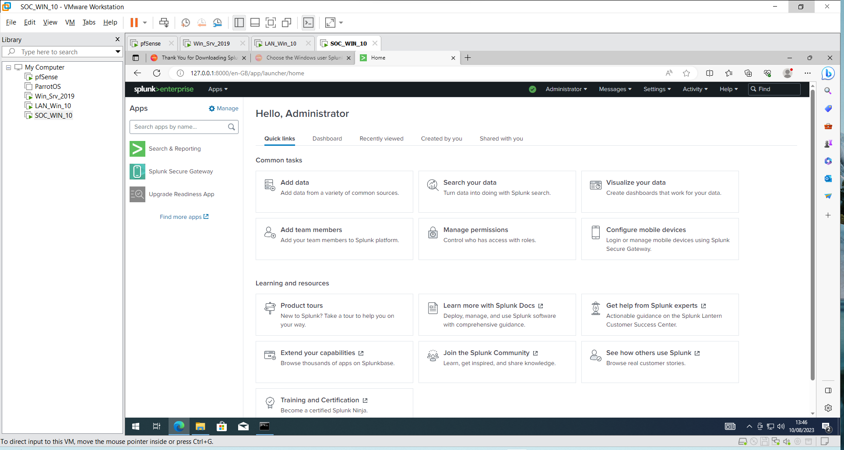Open the Splunk Help dropdown menu

[x=728, y=89]
